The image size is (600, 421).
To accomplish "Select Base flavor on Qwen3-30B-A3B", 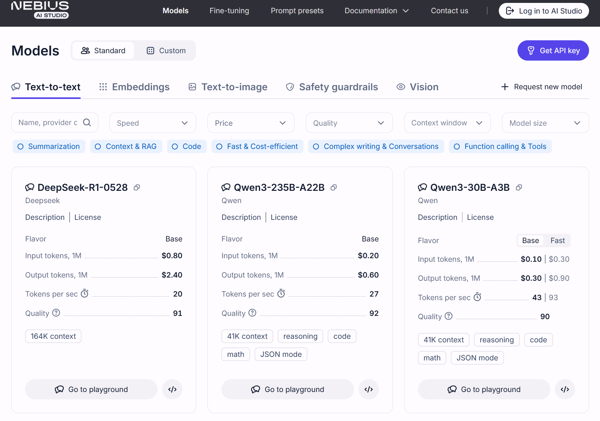I will 530,240.
